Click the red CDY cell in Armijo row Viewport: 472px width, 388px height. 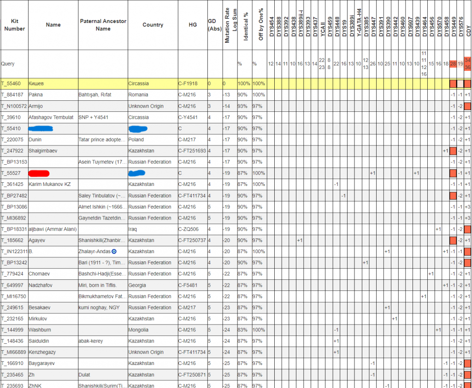pyautogui.click(x=467, y=106)
